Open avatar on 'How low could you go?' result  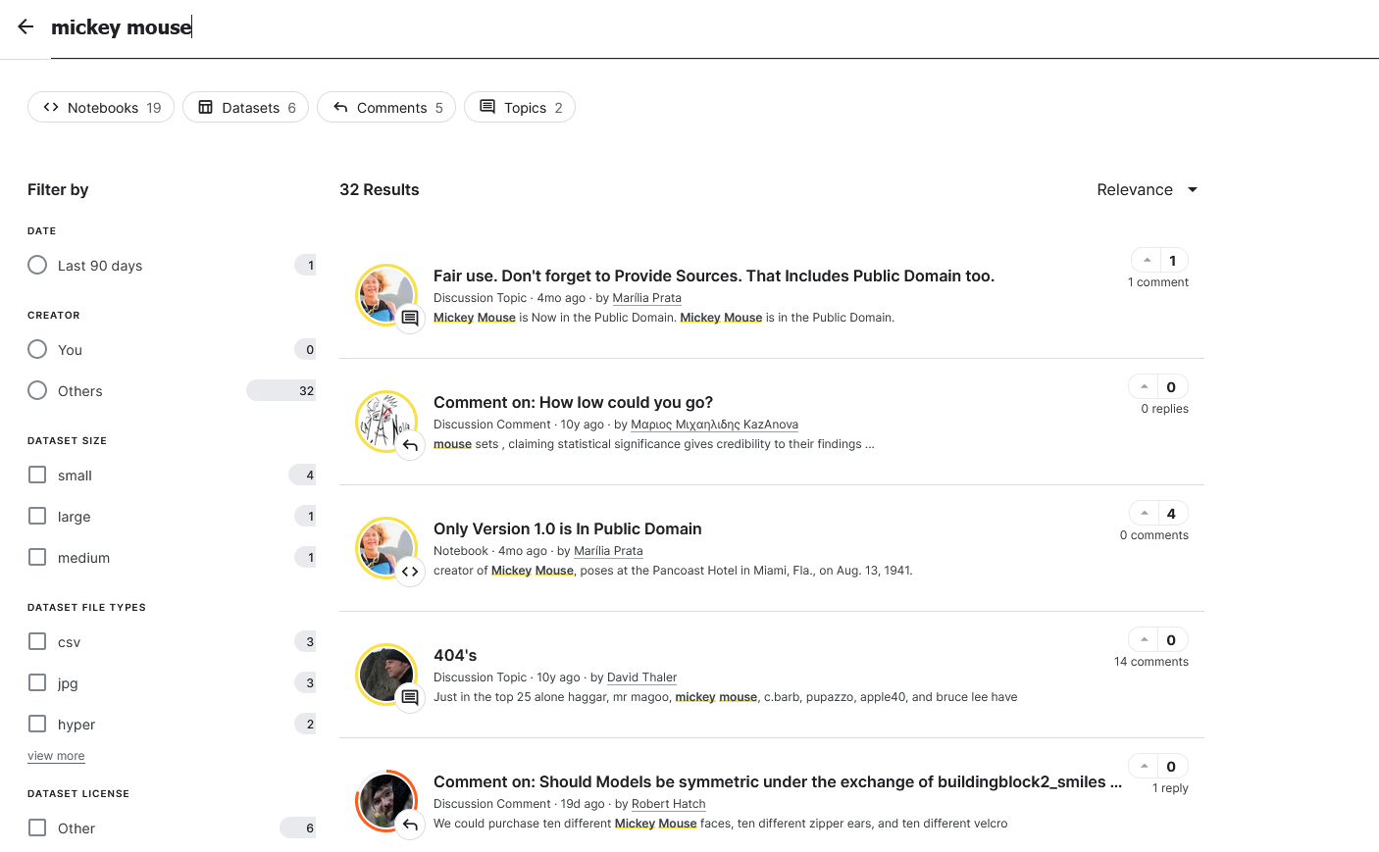coord(385,422)
